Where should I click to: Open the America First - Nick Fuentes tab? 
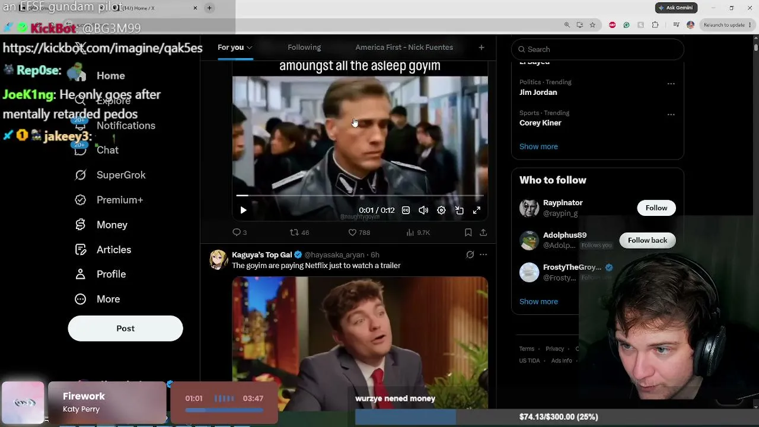404,47
